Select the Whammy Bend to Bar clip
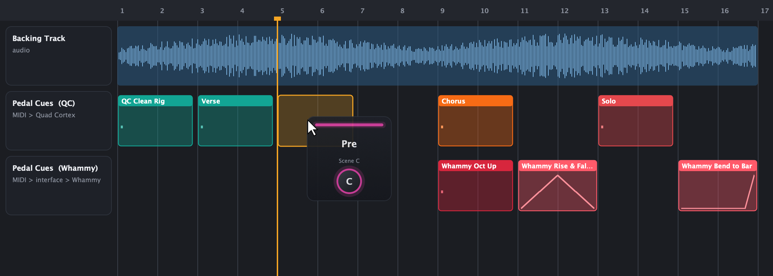This screenshot has width=773, height=276. (718, 186)
